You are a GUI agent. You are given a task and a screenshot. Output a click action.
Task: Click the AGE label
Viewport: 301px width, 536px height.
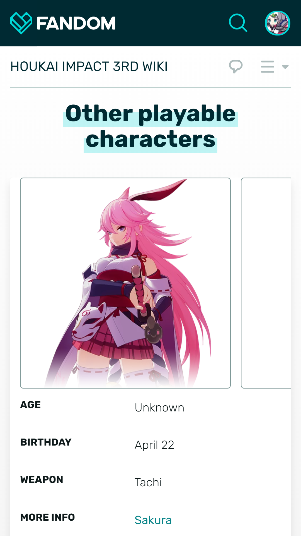30,405
